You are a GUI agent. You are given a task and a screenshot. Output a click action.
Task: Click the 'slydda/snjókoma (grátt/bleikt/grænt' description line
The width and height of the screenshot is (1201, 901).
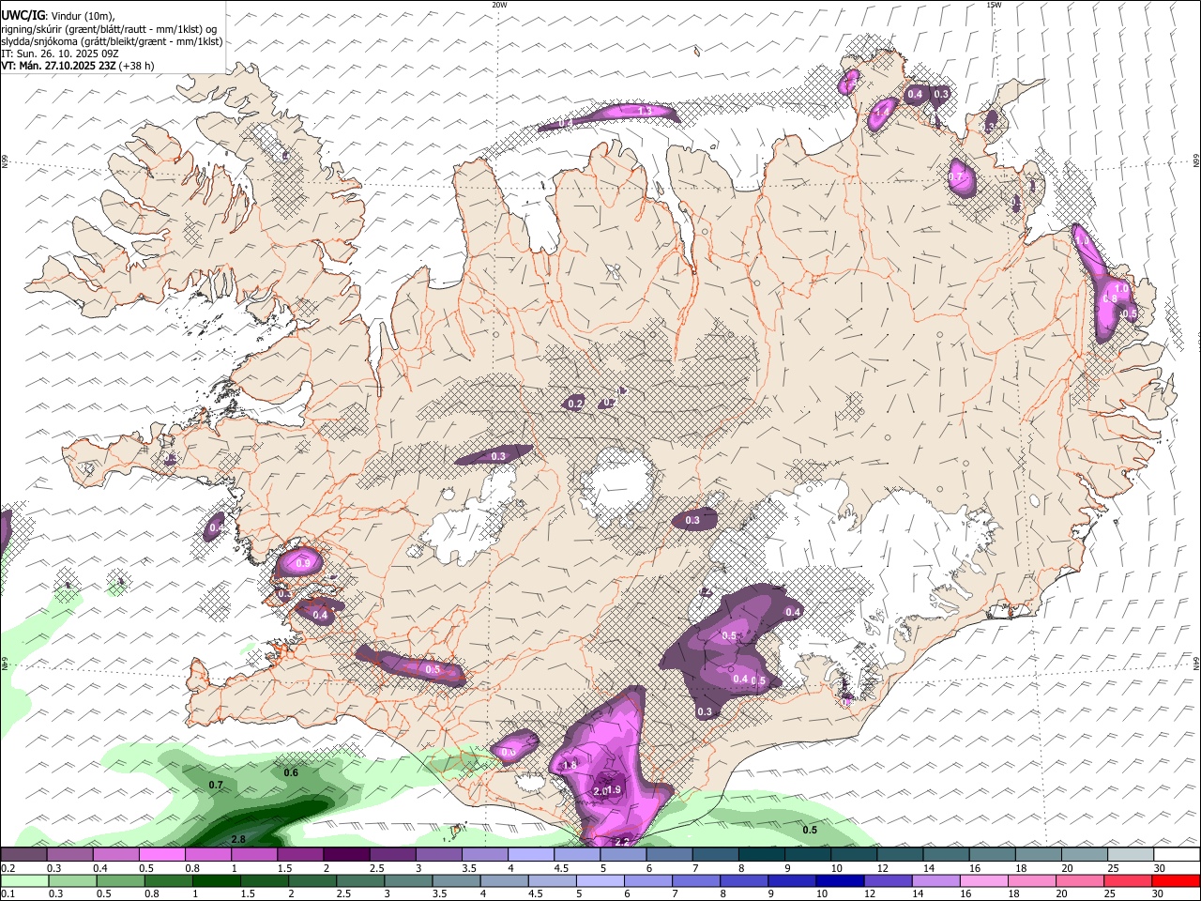112,41
